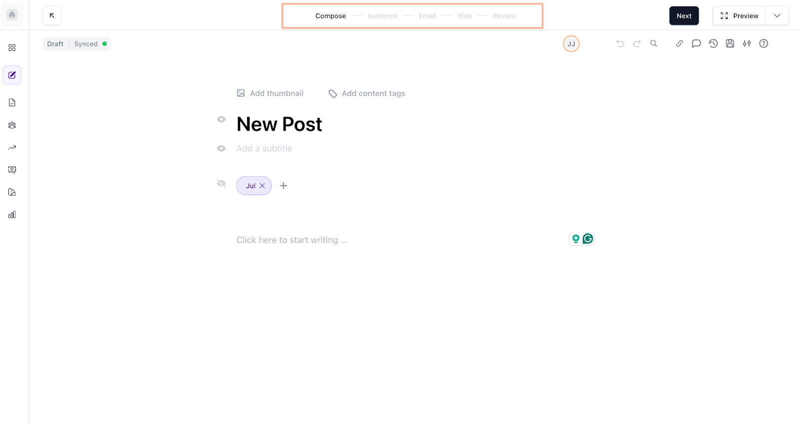Click the copy link icon
Image resolution: width=799 pixels, height=425 pixels.
pyautogui.click(x=680, y=44)
